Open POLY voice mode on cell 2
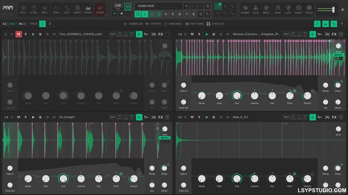The width and height of the screenshot is (348, 195). click(x=286, y=34)
